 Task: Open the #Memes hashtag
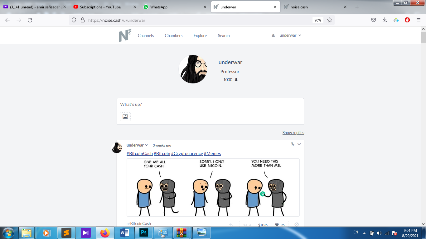tap(212, 153)
